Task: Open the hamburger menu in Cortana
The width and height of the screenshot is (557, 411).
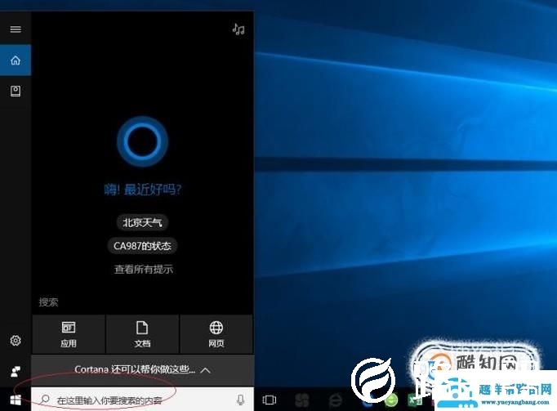Action: [15, 29]
